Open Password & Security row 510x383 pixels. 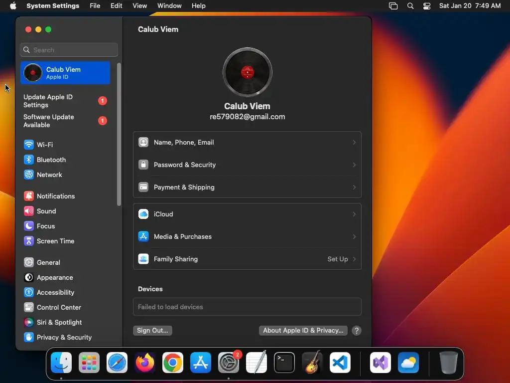click(247, 165)
